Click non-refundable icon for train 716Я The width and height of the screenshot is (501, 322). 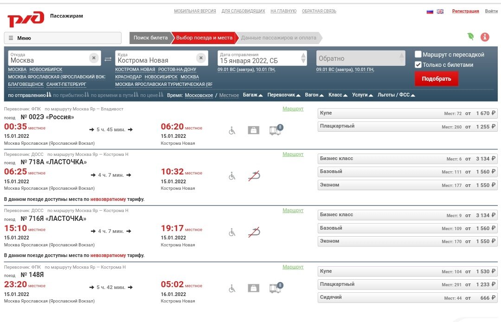(254, 232)
